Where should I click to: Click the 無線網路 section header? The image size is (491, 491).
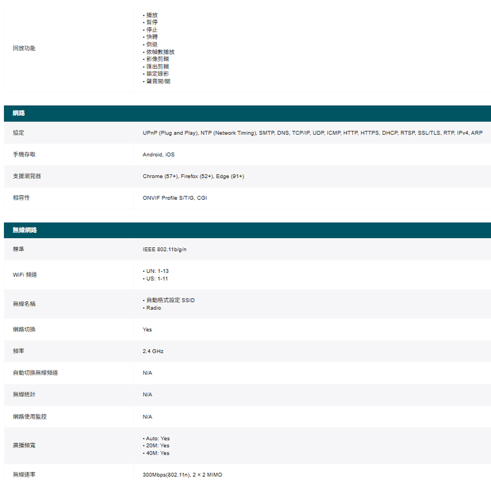(x=25, y=230)
